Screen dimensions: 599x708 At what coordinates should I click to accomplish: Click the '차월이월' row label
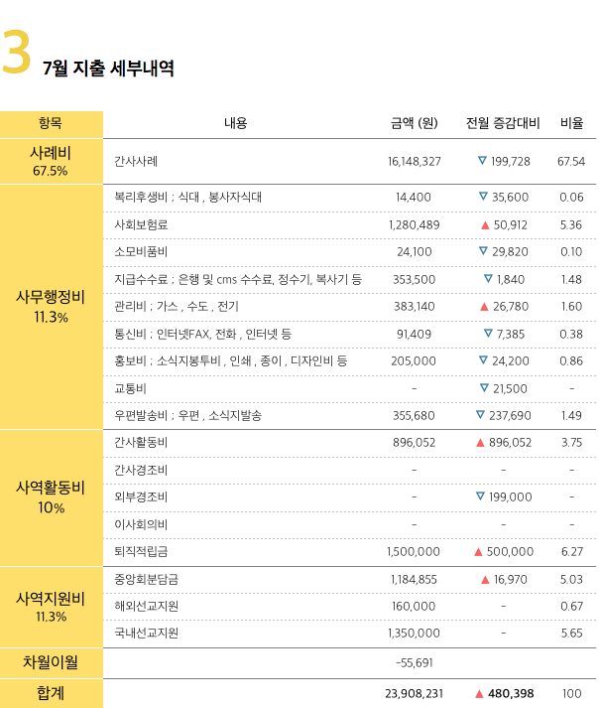(51, 662)
